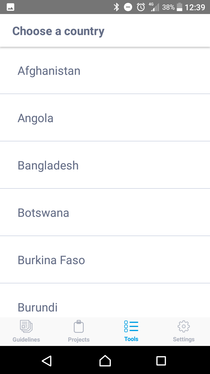Open the Settings gear icon
This screenshot has height=374, width=210.
click(x=184, y=326)
